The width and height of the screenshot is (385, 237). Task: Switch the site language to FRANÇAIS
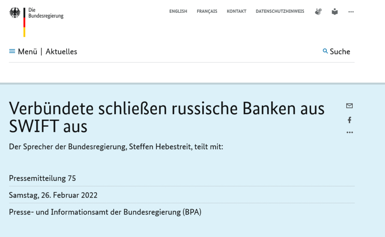pyautogui.click(x=207, y=11)
